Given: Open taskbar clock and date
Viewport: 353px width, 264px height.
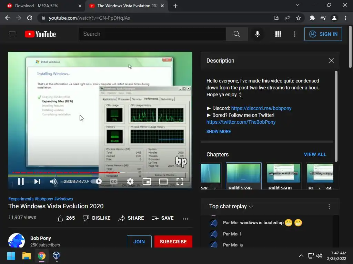Looking at the screenshot, I should pyautogui.click(x=336, y=256).
